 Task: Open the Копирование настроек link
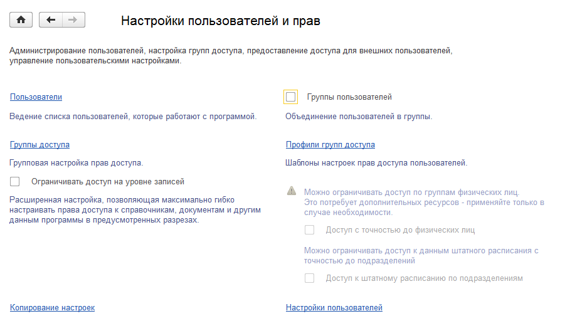(52, 307)
